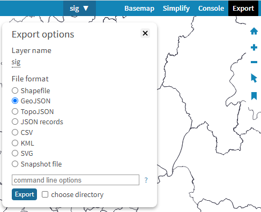This screenshot has width=261, height=212.
Task: Select the GeoJSON format radio button
Action: point(15,101)
